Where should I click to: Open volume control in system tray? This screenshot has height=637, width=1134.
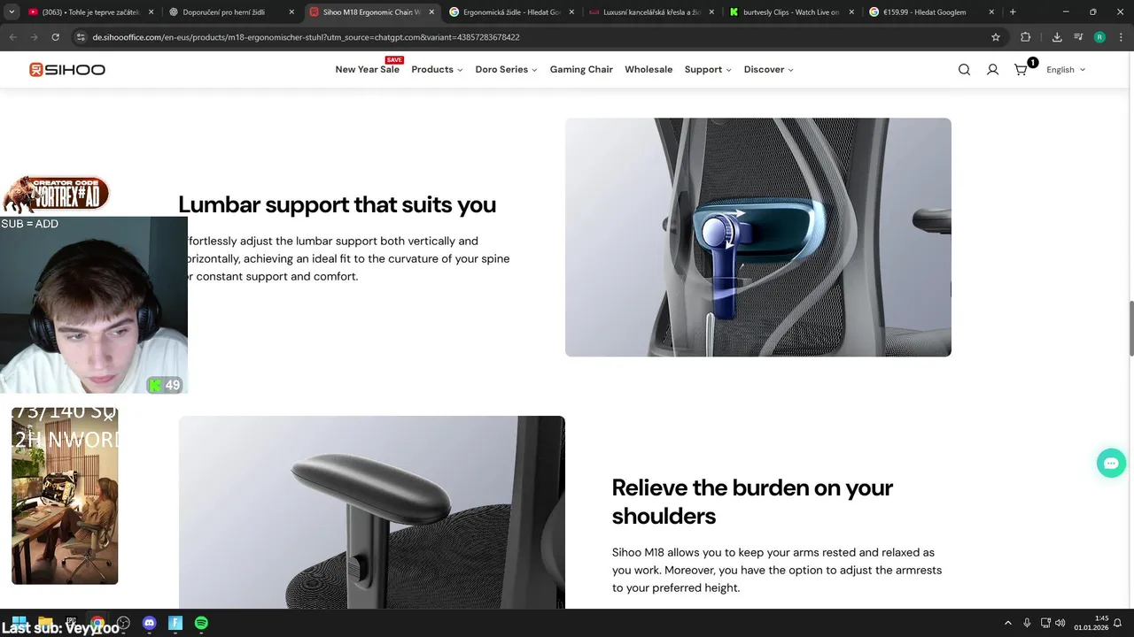(x=1060, y=623)
